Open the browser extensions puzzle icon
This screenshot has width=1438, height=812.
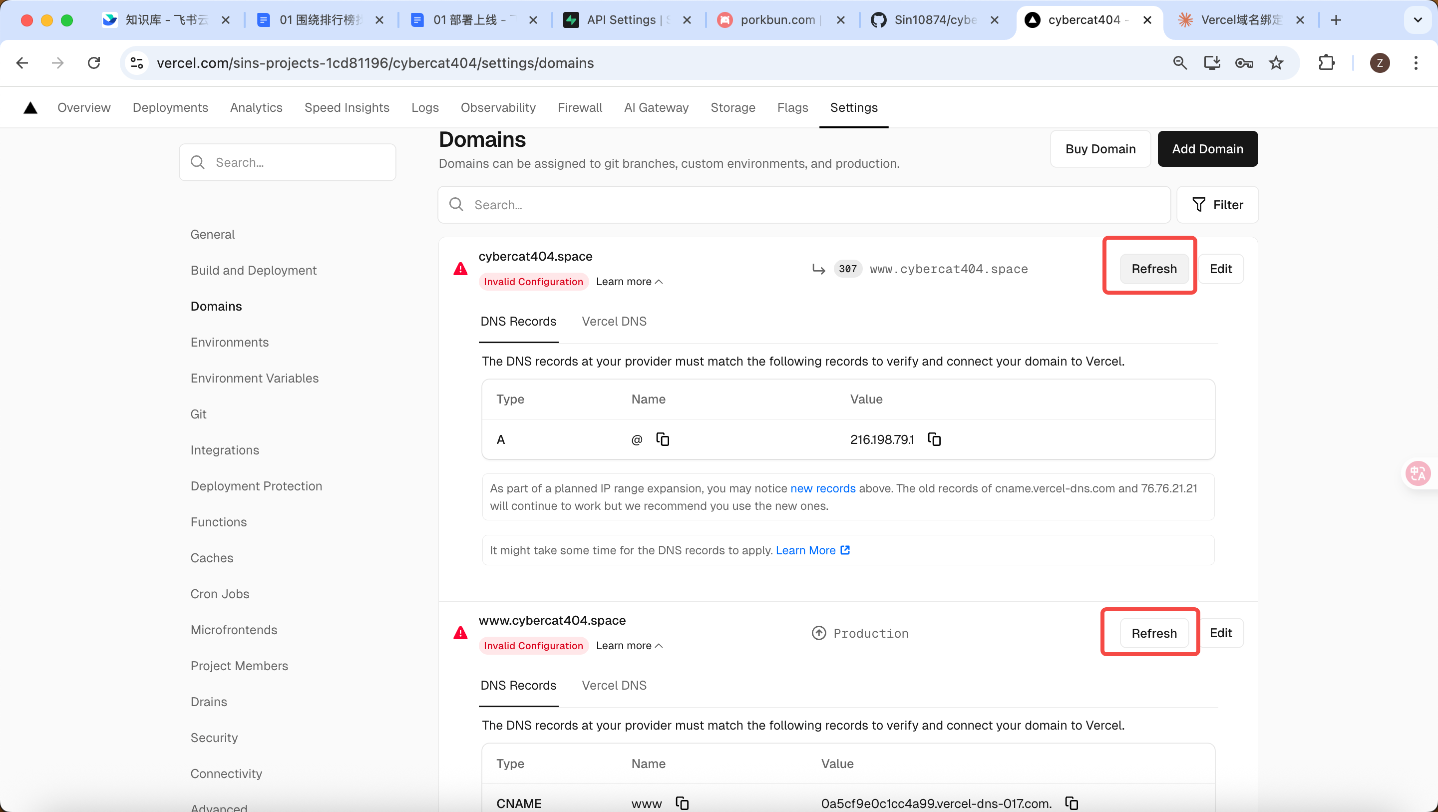click(x=1326, y=63)
